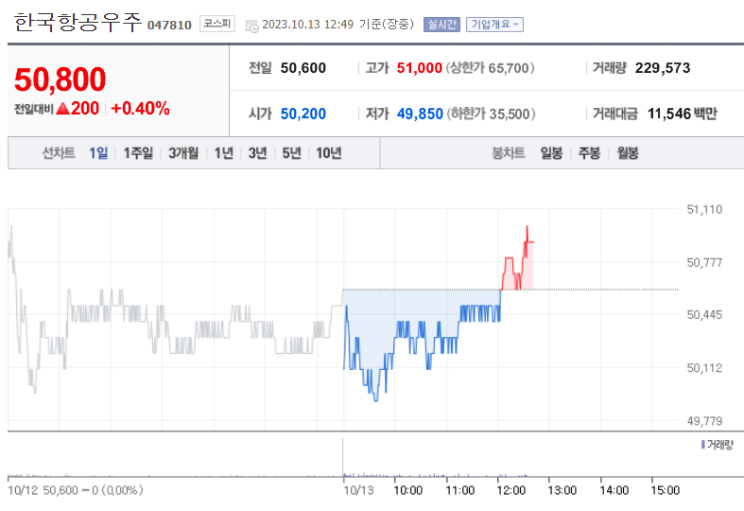This screenshot has height=511, width=744.
Task: Switch to the 일봉 candle chart
Action: point(551,153)
